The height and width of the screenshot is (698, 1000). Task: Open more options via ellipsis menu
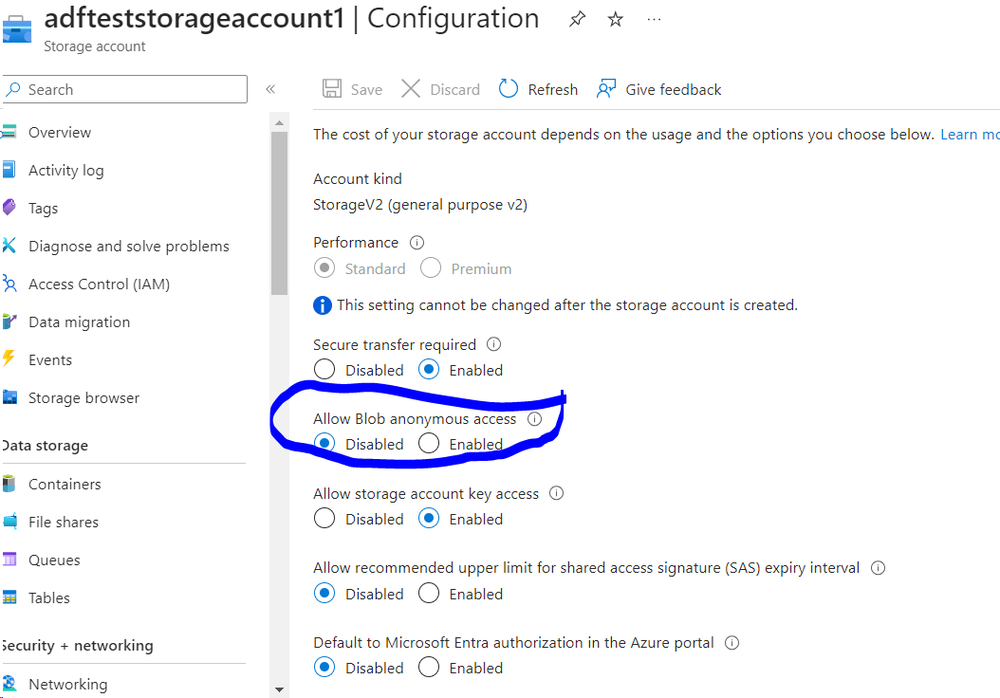653,18
